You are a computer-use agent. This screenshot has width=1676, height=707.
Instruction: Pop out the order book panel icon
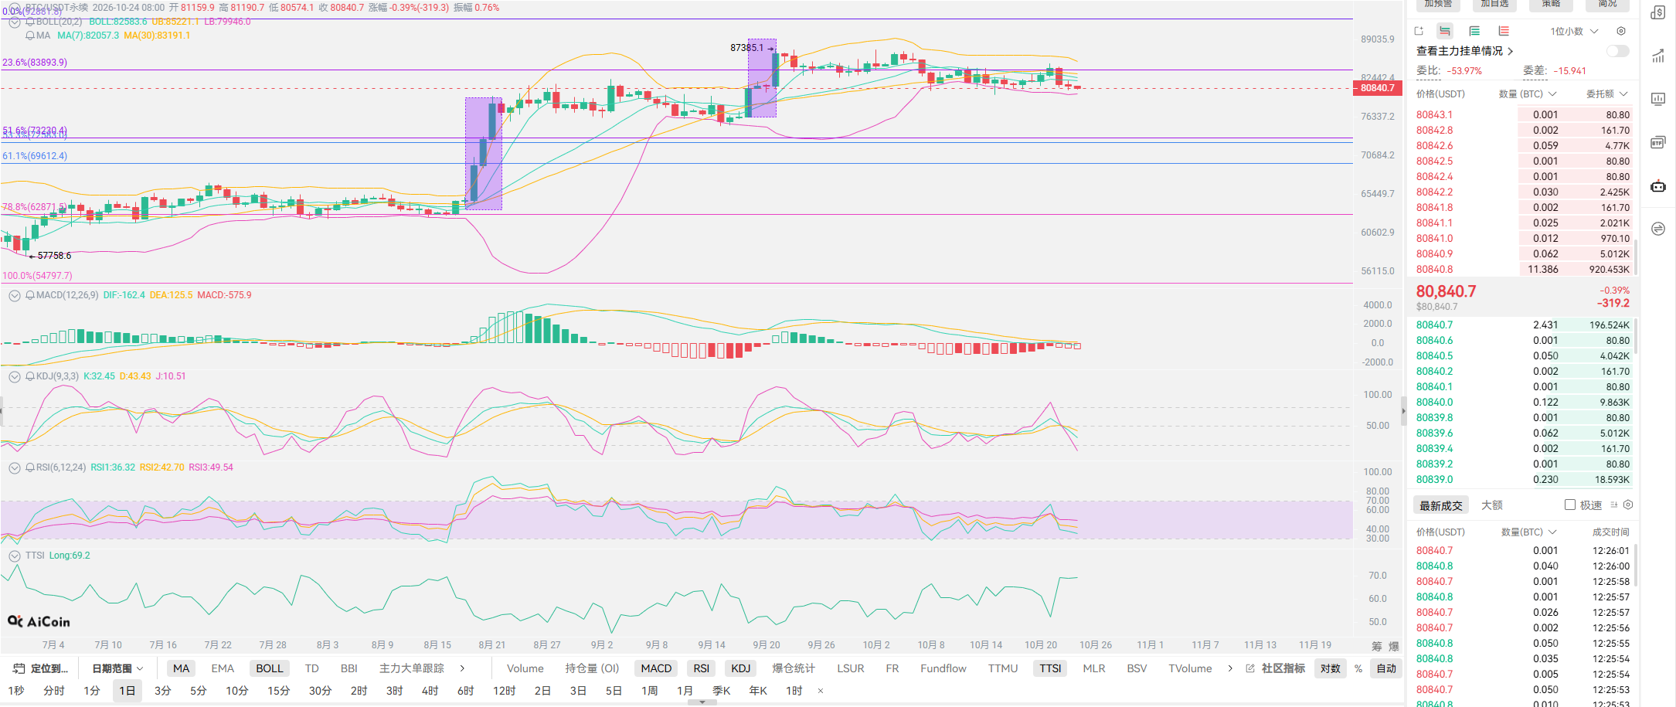[1419, 31]
